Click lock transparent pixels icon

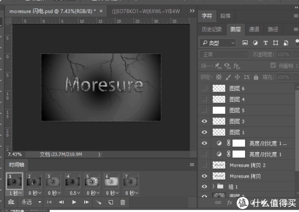[218, 77]
